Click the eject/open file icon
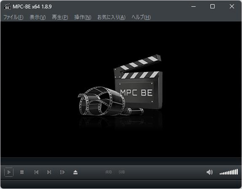 click(75, 172)
